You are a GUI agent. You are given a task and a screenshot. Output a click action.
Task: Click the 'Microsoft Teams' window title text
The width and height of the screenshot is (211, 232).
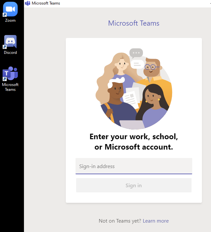pos(46,3)
